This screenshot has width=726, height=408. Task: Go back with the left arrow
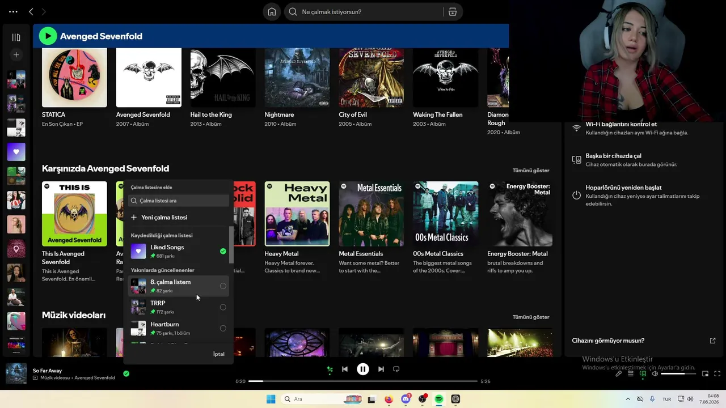coord(31,11)
